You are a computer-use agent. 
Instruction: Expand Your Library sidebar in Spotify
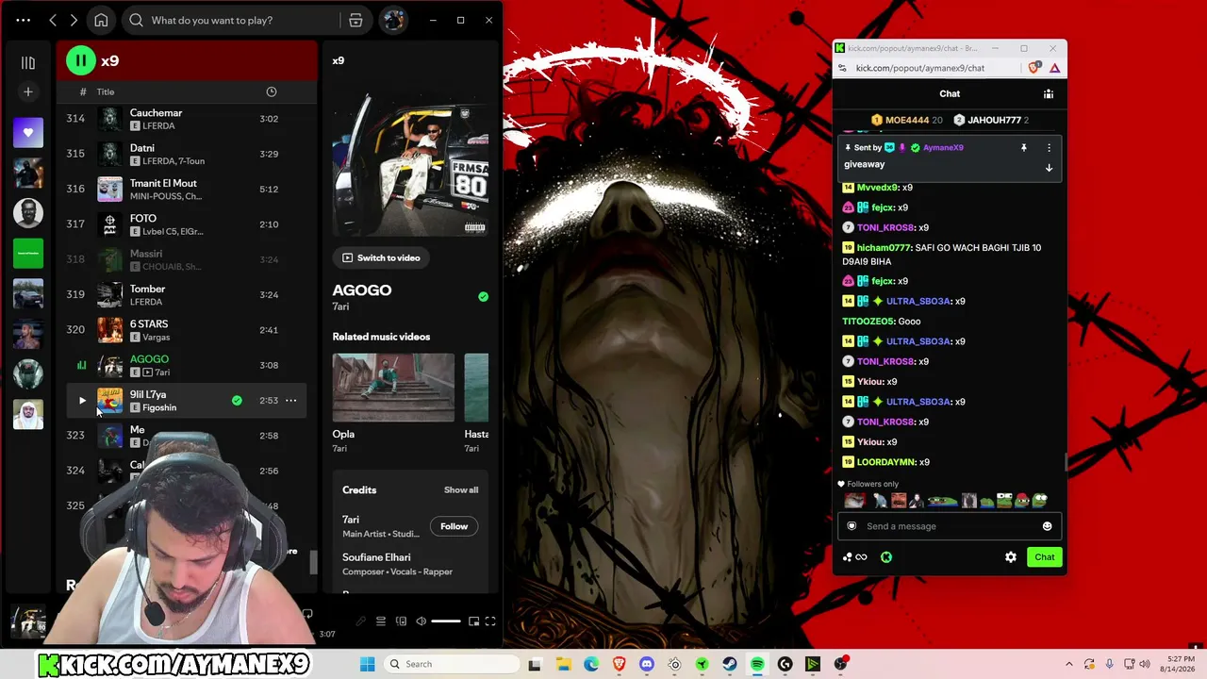tap(28, 62)
